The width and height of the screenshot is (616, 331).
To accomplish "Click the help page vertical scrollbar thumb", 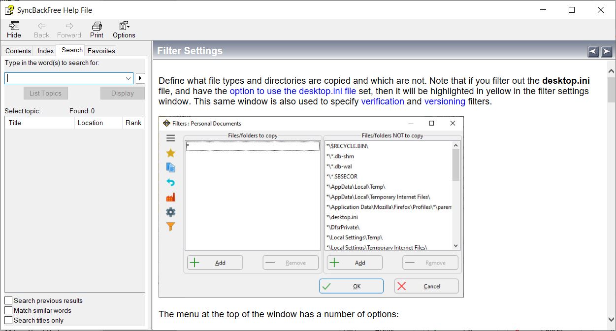I will click(x=611, y=90).
